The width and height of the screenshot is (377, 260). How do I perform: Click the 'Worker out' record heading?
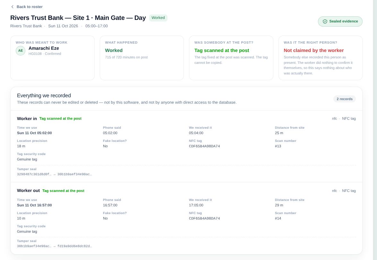point(28,190)
